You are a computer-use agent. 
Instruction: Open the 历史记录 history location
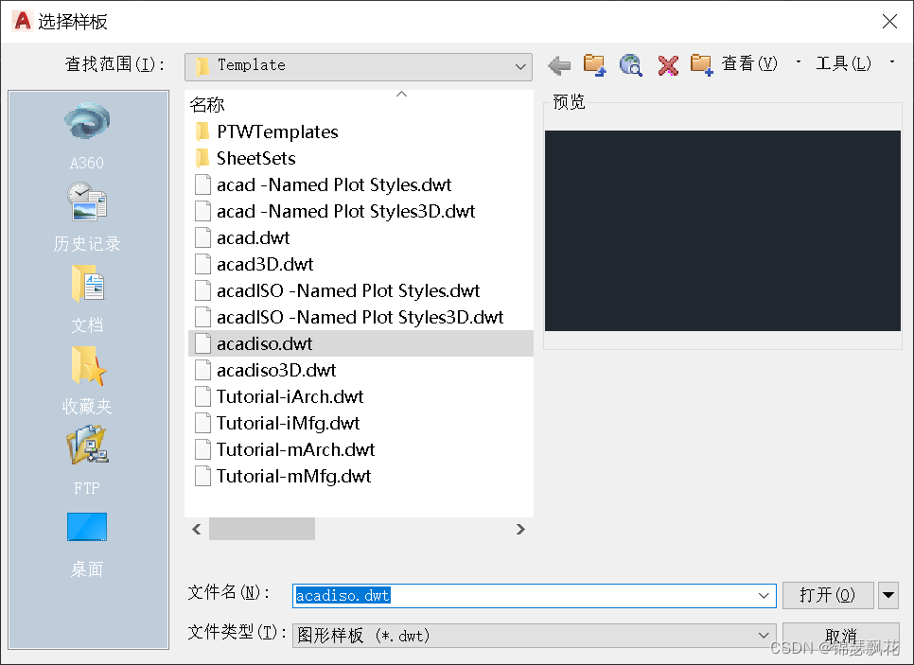coord(87,217)
